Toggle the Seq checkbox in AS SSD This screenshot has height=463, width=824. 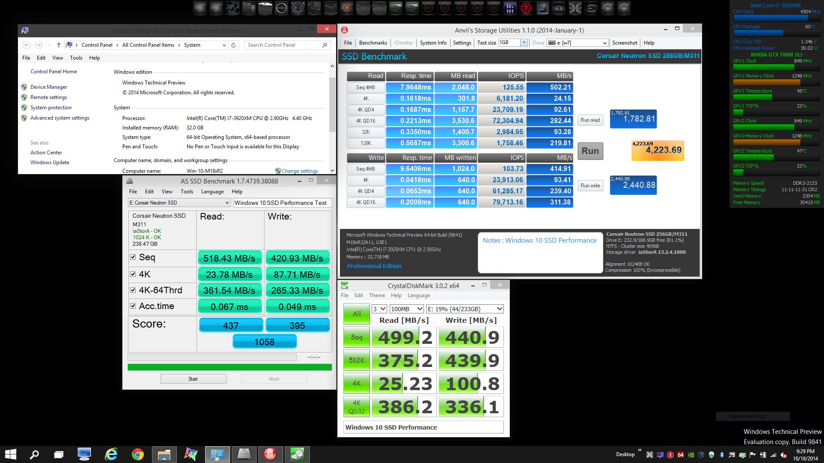pos(133,257)
